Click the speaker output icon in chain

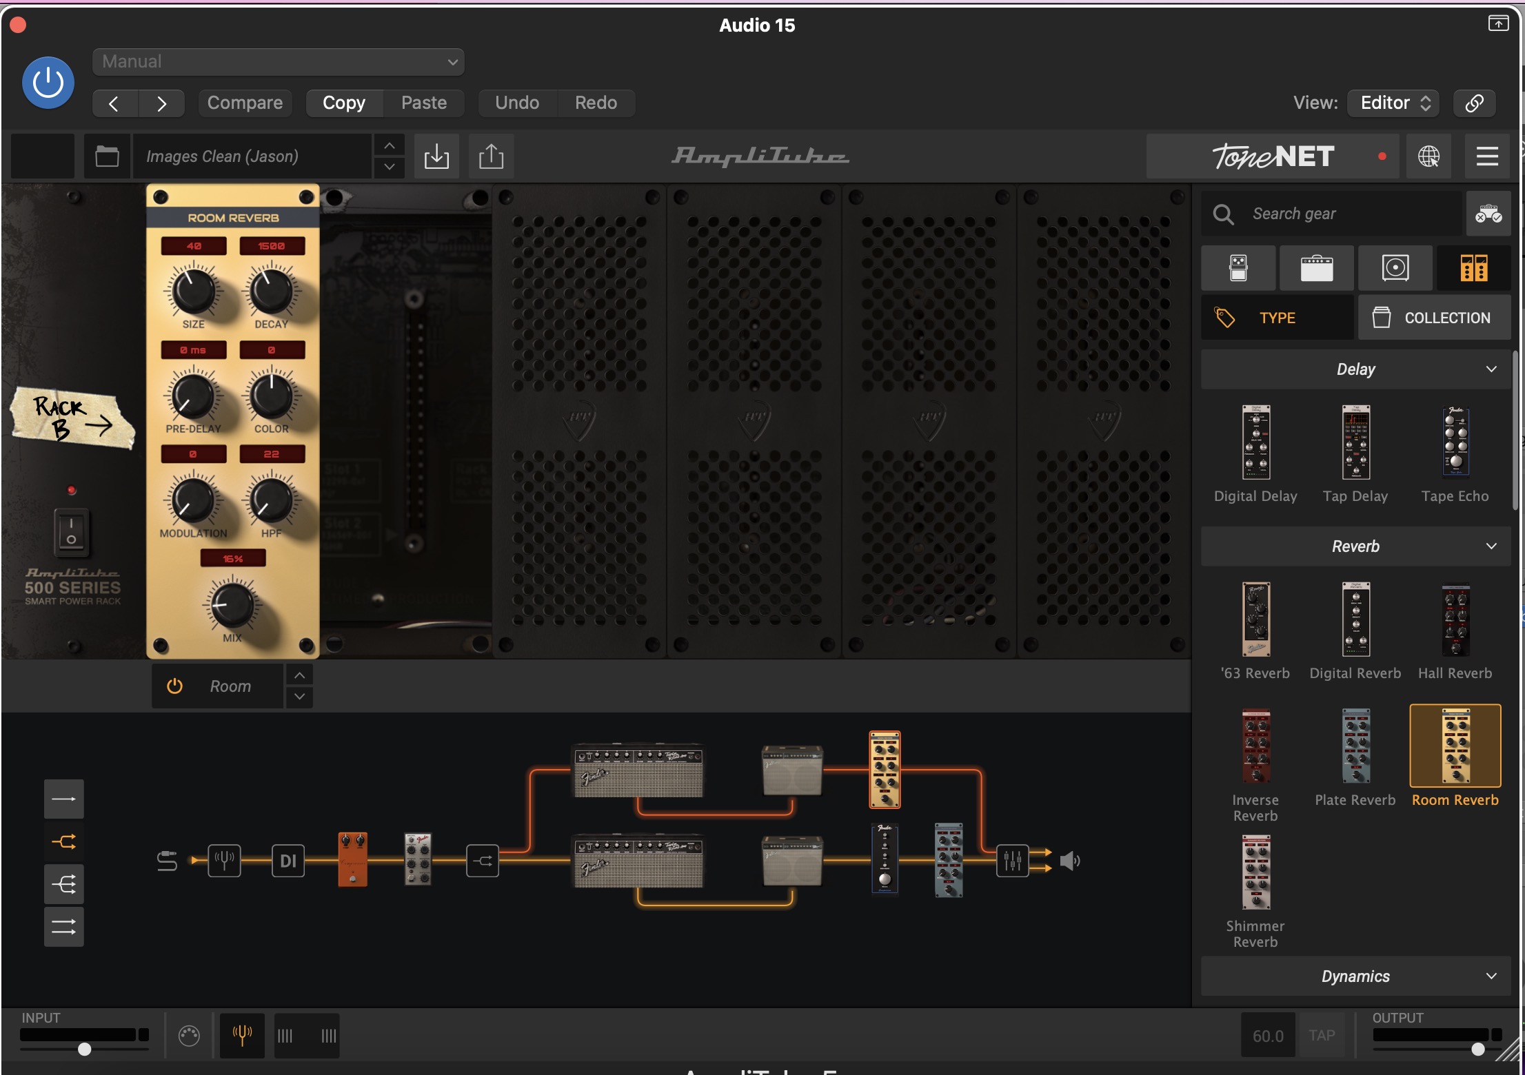pyautogui.click(x=1070, y=861)
